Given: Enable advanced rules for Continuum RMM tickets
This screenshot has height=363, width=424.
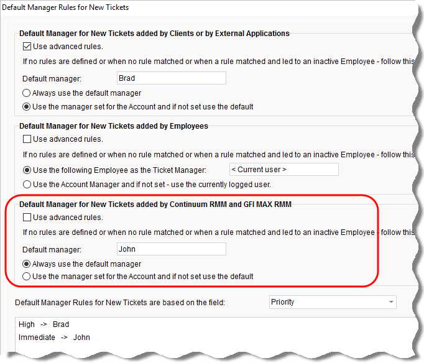Looking at the screenshot, I should pyautogui.click(x=27, y=218).
